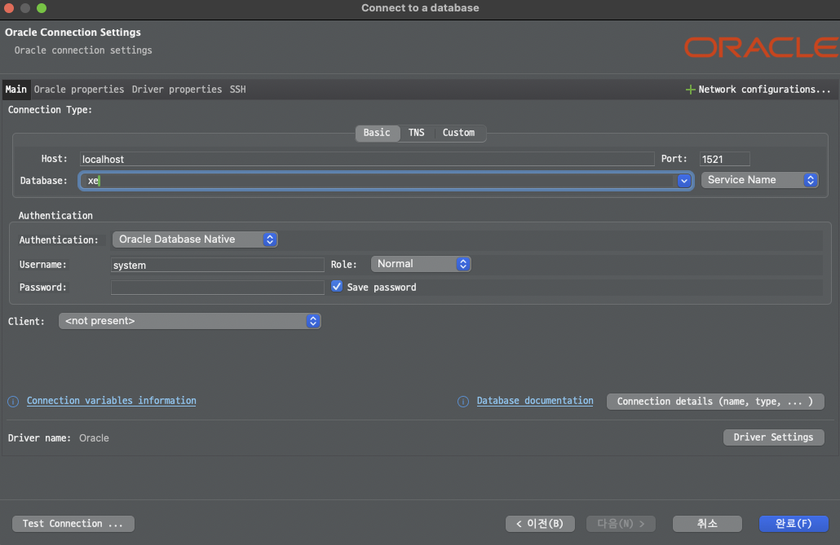Screen dimensions: 840x545
Task: Click the 이전(B) back button
Action: [x=540, y=524]
